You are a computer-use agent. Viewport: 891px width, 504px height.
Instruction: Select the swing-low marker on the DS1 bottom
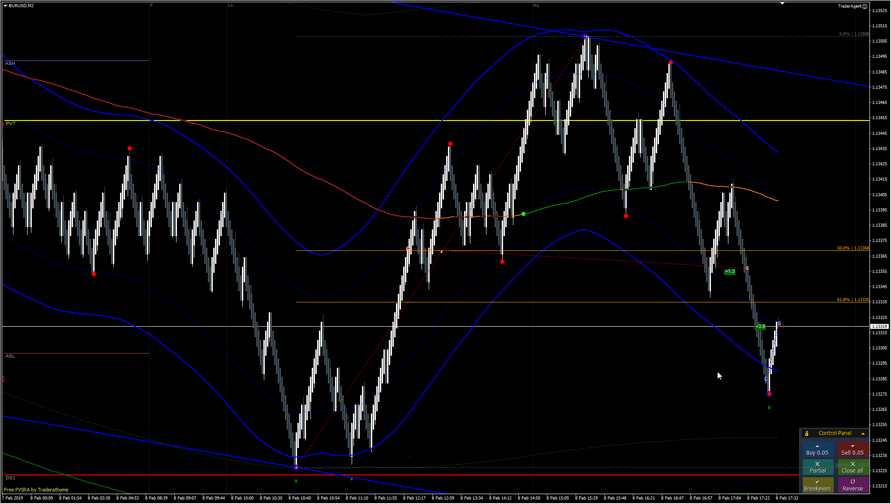296,467
